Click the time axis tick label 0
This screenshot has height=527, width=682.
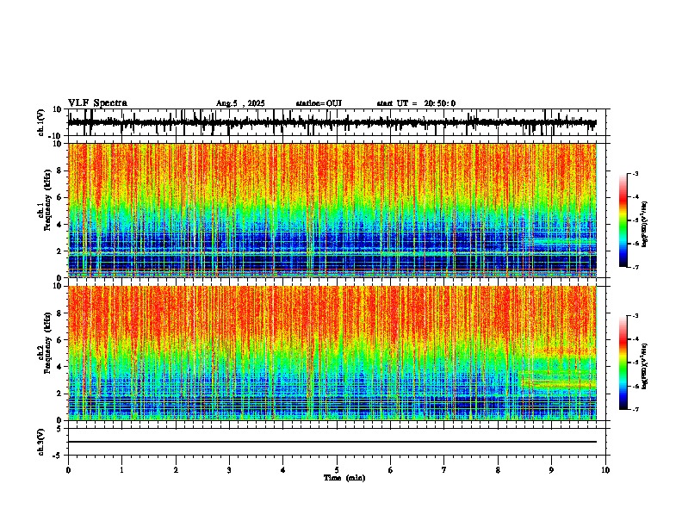click(x=68, y=470)
